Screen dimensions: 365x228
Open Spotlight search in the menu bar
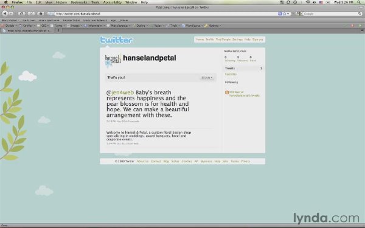360,2
